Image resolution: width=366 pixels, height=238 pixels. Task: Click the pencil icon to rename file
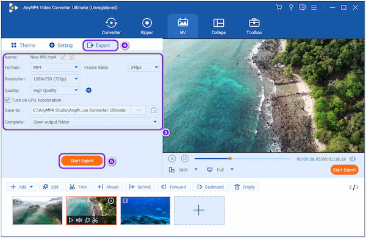click(x=63, y=57)
